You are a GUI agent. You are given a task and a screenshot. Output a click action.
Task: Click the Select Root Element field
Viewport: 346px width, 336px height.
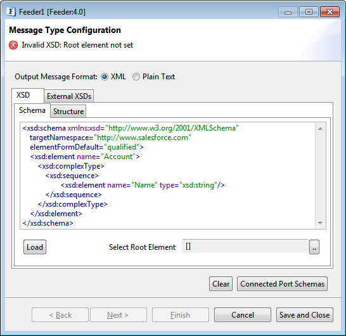coord(245,246)
